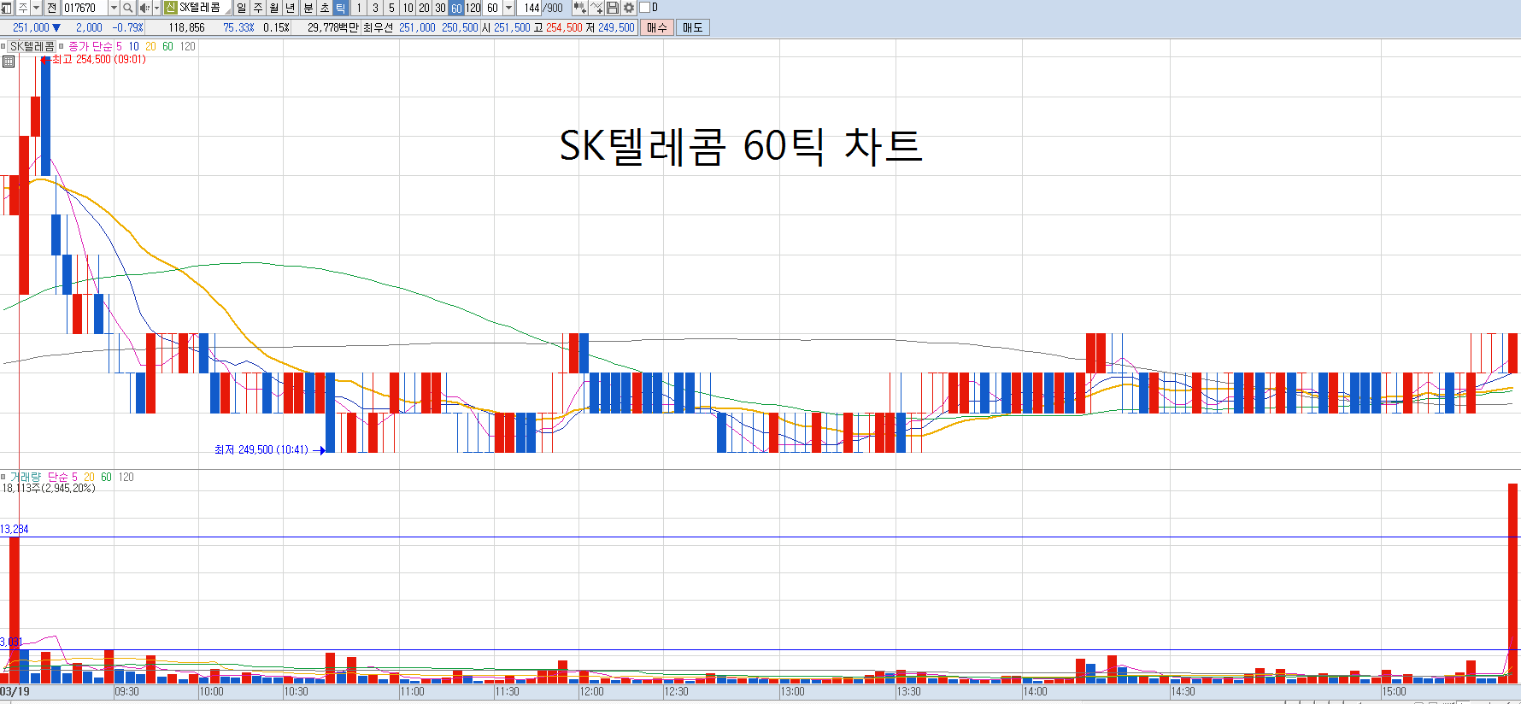This screenshot has height=704, width=1521.
Task: Open dropdown arrow beside speaker icon
Action: [x=156, y=8]
